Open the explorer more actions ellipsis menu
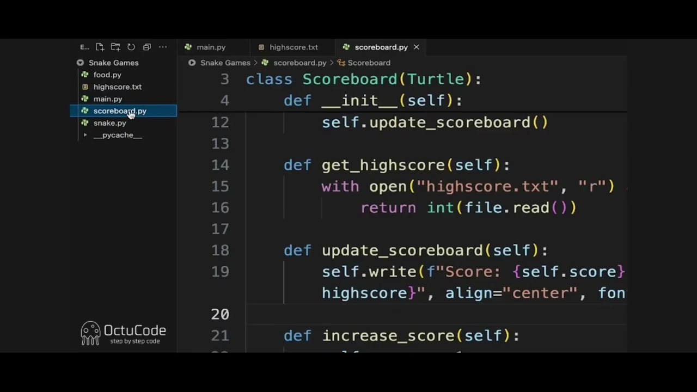Viewport: 697px width, 392px height. pyautogui.click(x=163, y=47)
